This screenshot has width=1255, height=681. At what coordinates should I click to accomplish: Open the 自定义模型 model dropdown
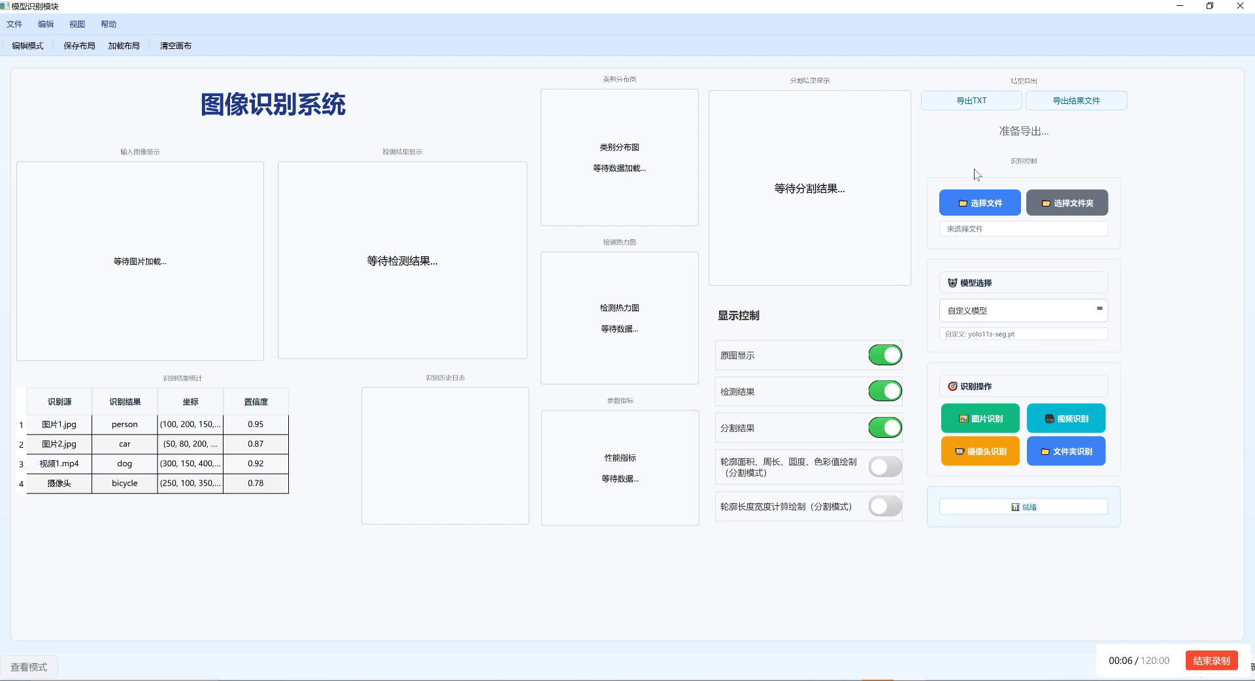pyautogui.click(x=1023, y=310)
